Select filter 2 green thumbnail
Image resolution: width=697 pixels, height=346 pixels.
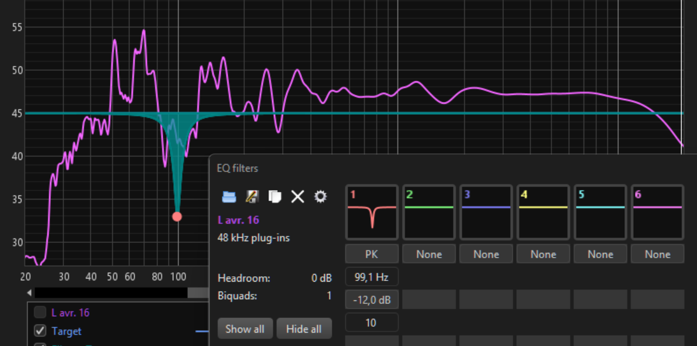click(429, 213)
